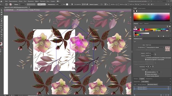
Task: Switch to the Символы tab
Action: (146, 23)
